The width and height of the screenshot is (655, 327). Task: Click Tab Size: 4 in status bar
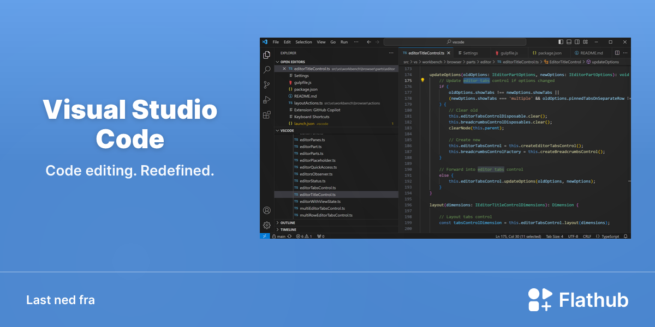click(554, 237)
